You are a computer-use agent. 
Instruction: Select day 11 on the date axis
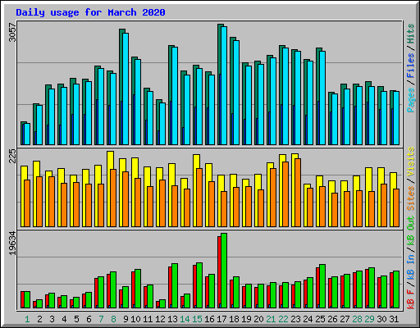(x=148, y=319)
